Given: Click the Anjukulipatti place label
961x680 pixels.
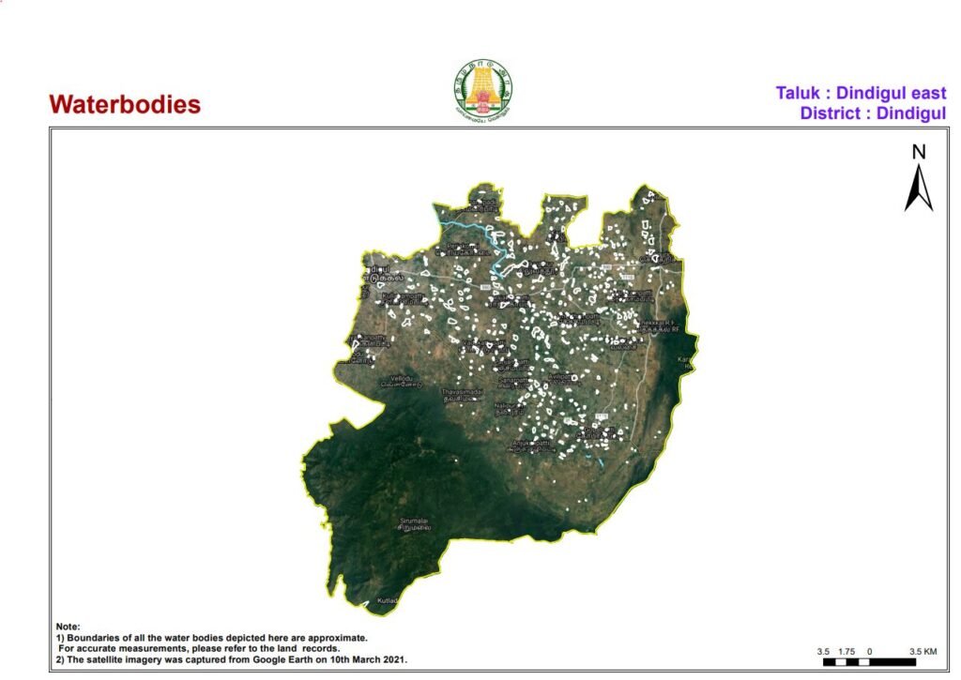Looking at the screenshot, I should click(x=530, y=442).
